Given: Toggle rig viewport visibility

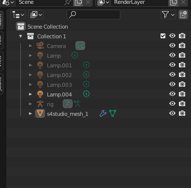Looking at the screenshot, I should (x=172, y=104).
